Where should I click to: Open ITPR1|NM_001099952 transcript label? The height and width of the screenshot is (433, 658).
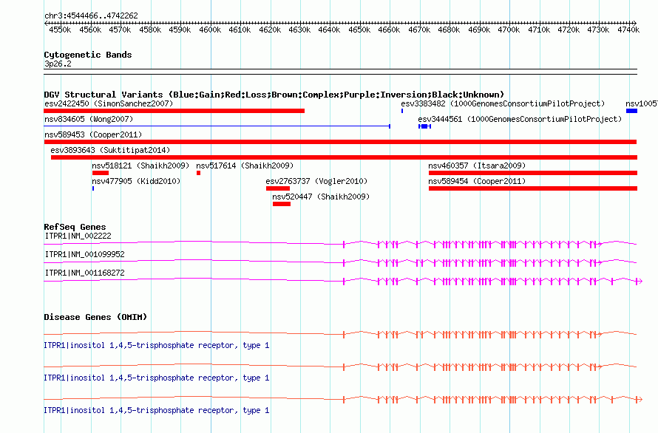coord(84,254)
